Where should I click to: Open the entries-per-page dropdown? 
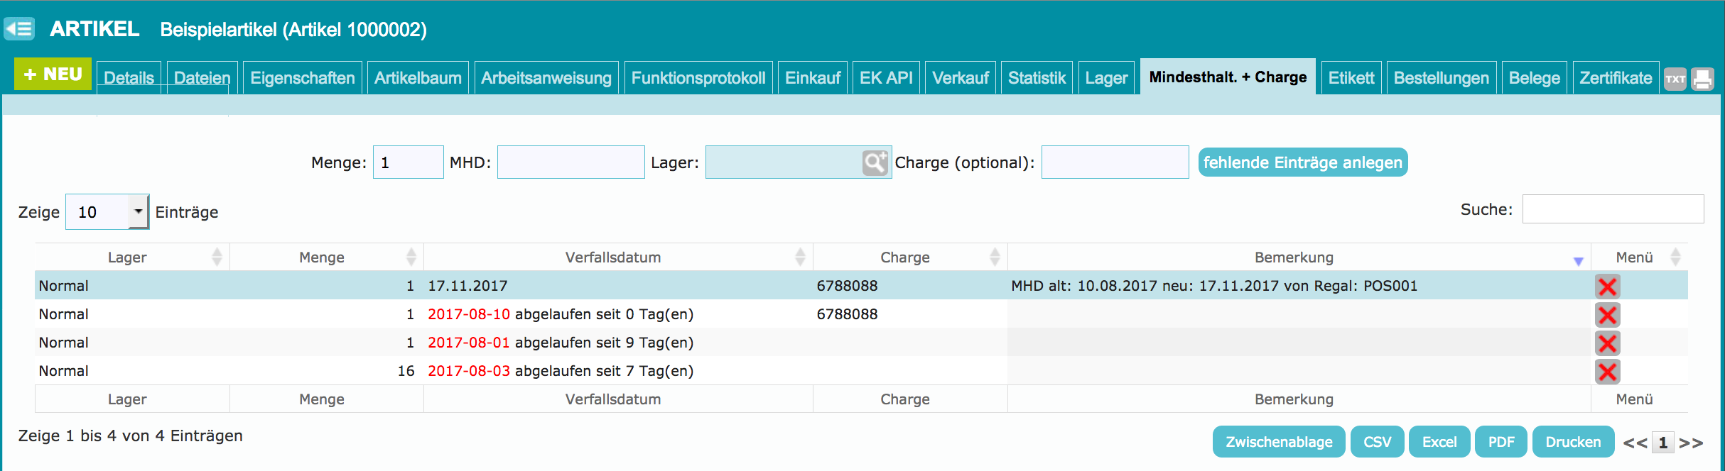(107, 212)
